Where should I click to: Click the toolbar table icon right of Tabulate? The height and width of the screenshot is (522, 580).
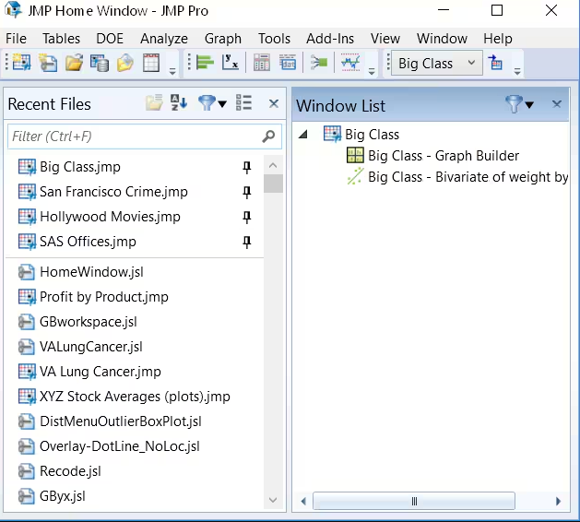click(288, 63)
